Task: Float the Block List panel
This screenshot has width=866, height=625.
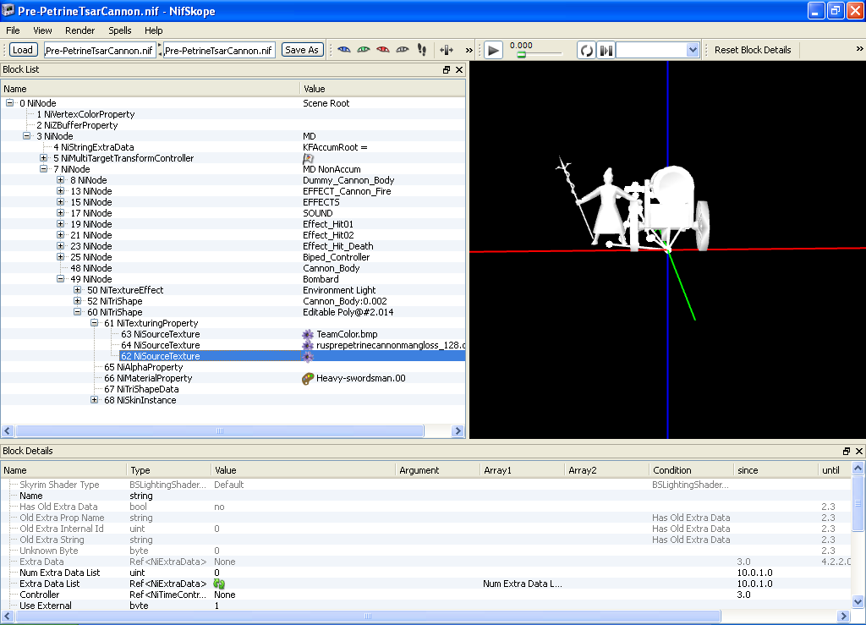Action: (x=447, y=69)
